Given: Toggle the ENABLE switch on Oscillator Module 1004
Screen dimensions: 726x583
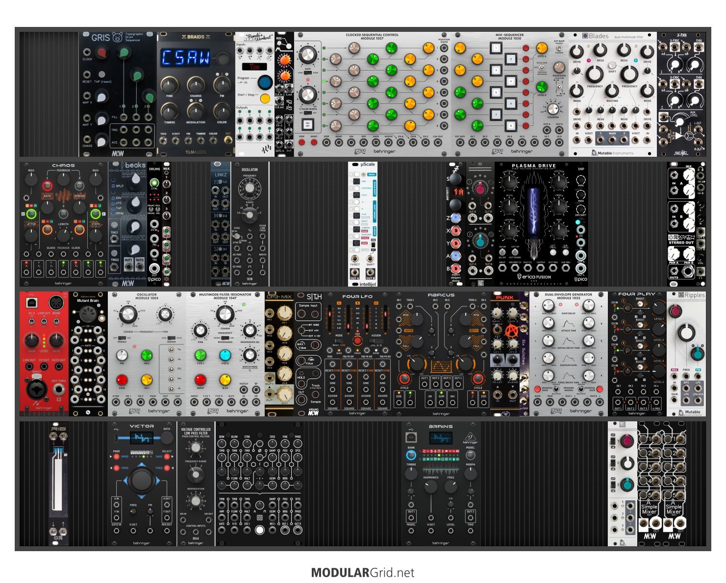Looking at the screenshot, I should point(122,338).
